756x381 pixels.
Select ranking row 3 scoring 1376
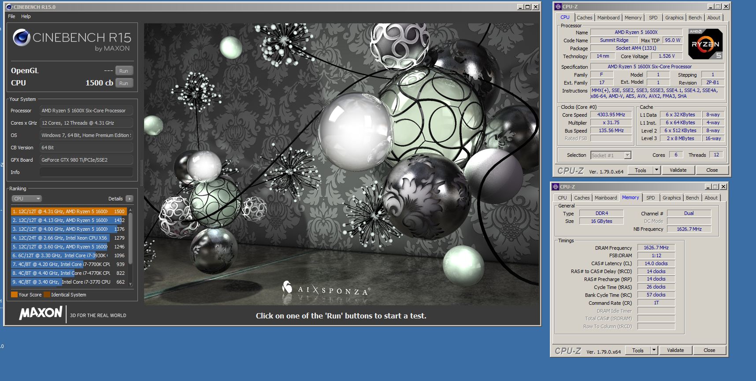point(69,229)
